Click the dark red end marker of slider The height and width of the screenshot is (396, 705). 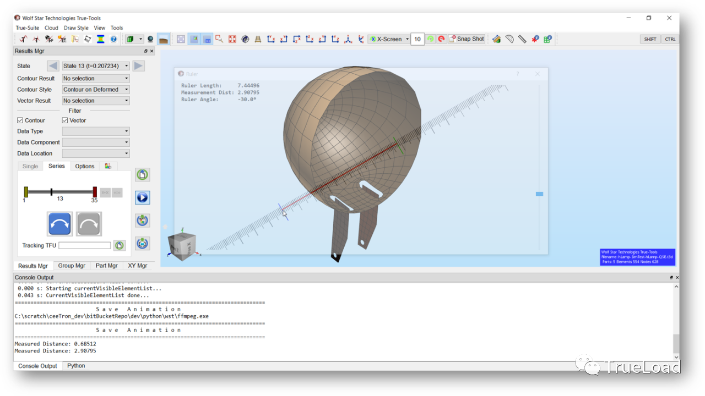95,191
